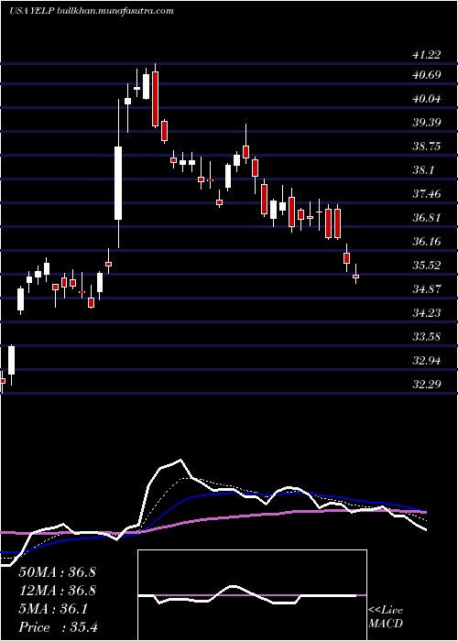Click the 'Price : 35.4' reading
Viewport: 458px width, 641px height.
point(58,627)
